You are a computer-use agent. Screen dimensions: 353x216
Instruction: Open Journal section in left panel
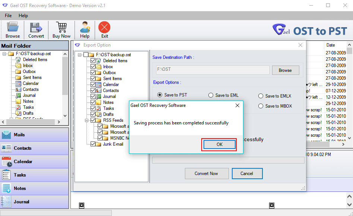tap(34, 201)
